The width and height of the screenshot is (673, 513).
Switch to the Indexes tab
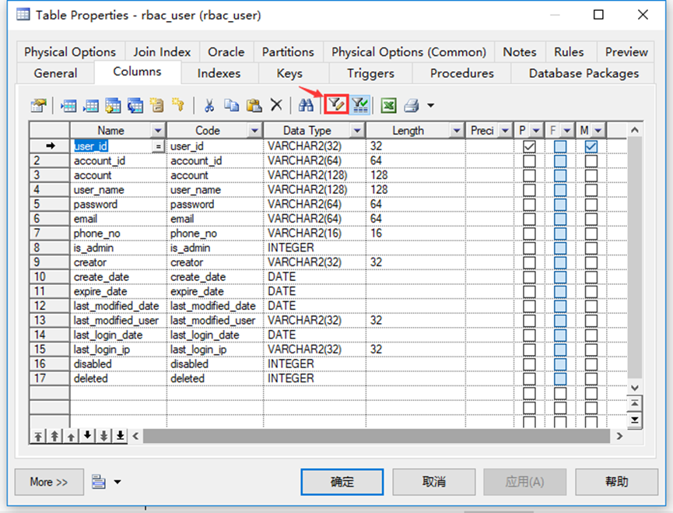coord(219,73)
